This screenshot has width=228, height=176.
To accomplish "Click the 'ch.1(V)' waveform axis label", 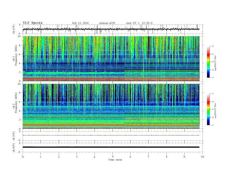I will tap(14, 29).
